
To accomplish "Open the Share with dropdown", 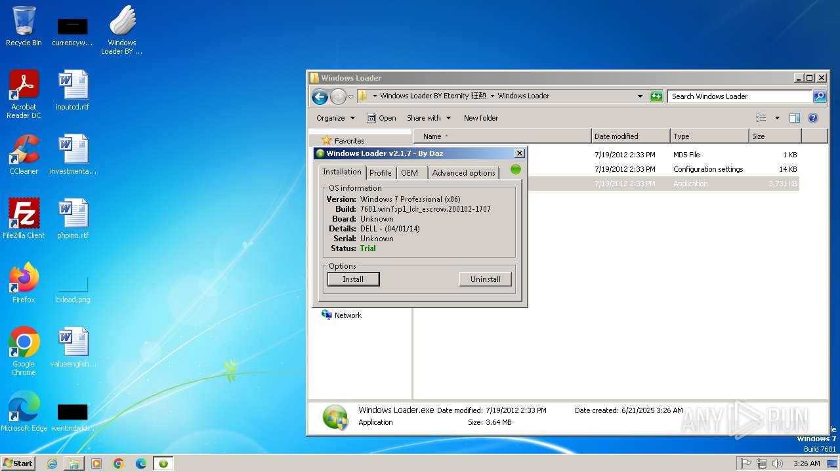I will pos(429,118).
